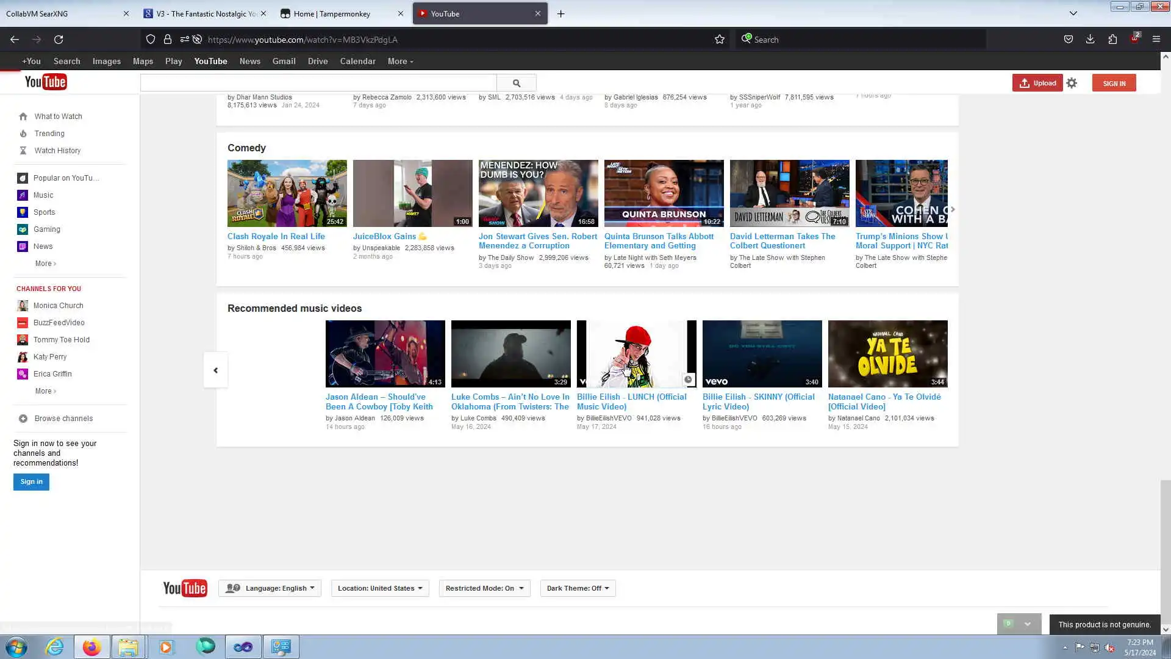The image size is (1171, 659).
Task: Open Gmail from the Google bar
Action: pyautogui.click(x=284, y=61)
